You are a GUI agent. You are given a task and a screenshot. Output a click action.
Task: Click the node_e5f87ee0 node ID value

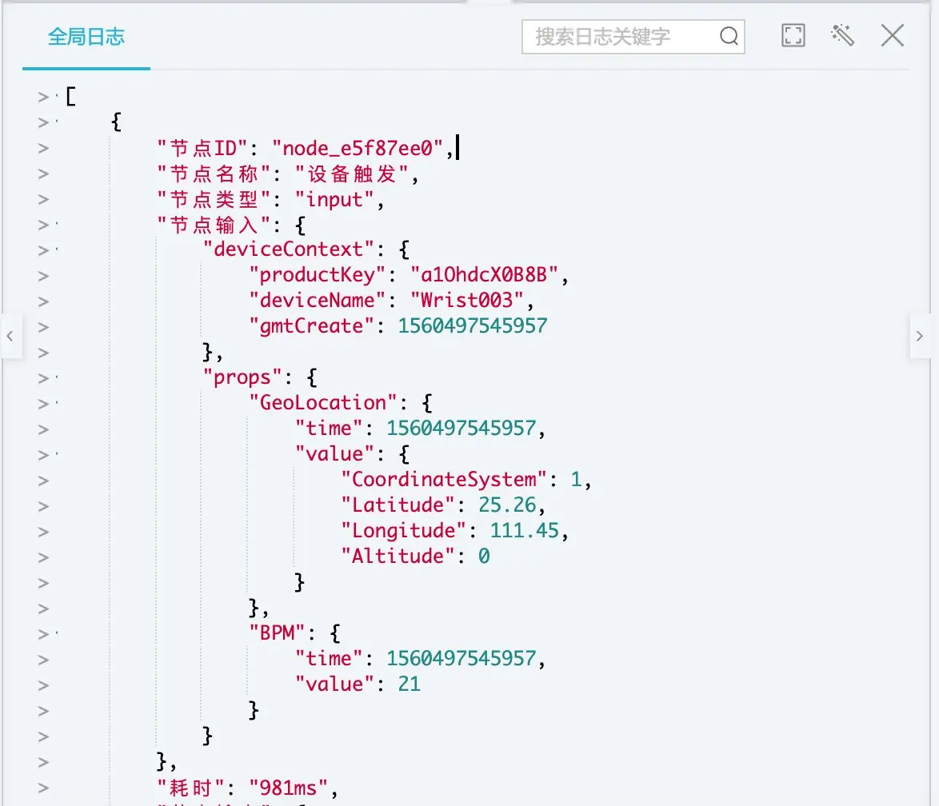[358, 148]
